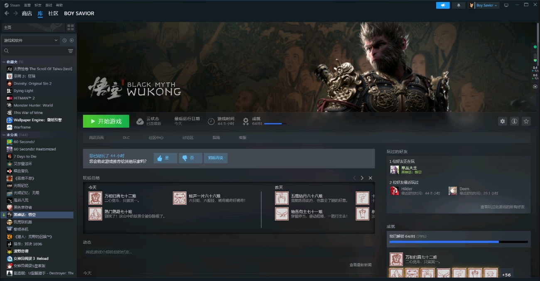540x281 pixels.
Task: Close the post-game summary panel
Action: (370, 178)
